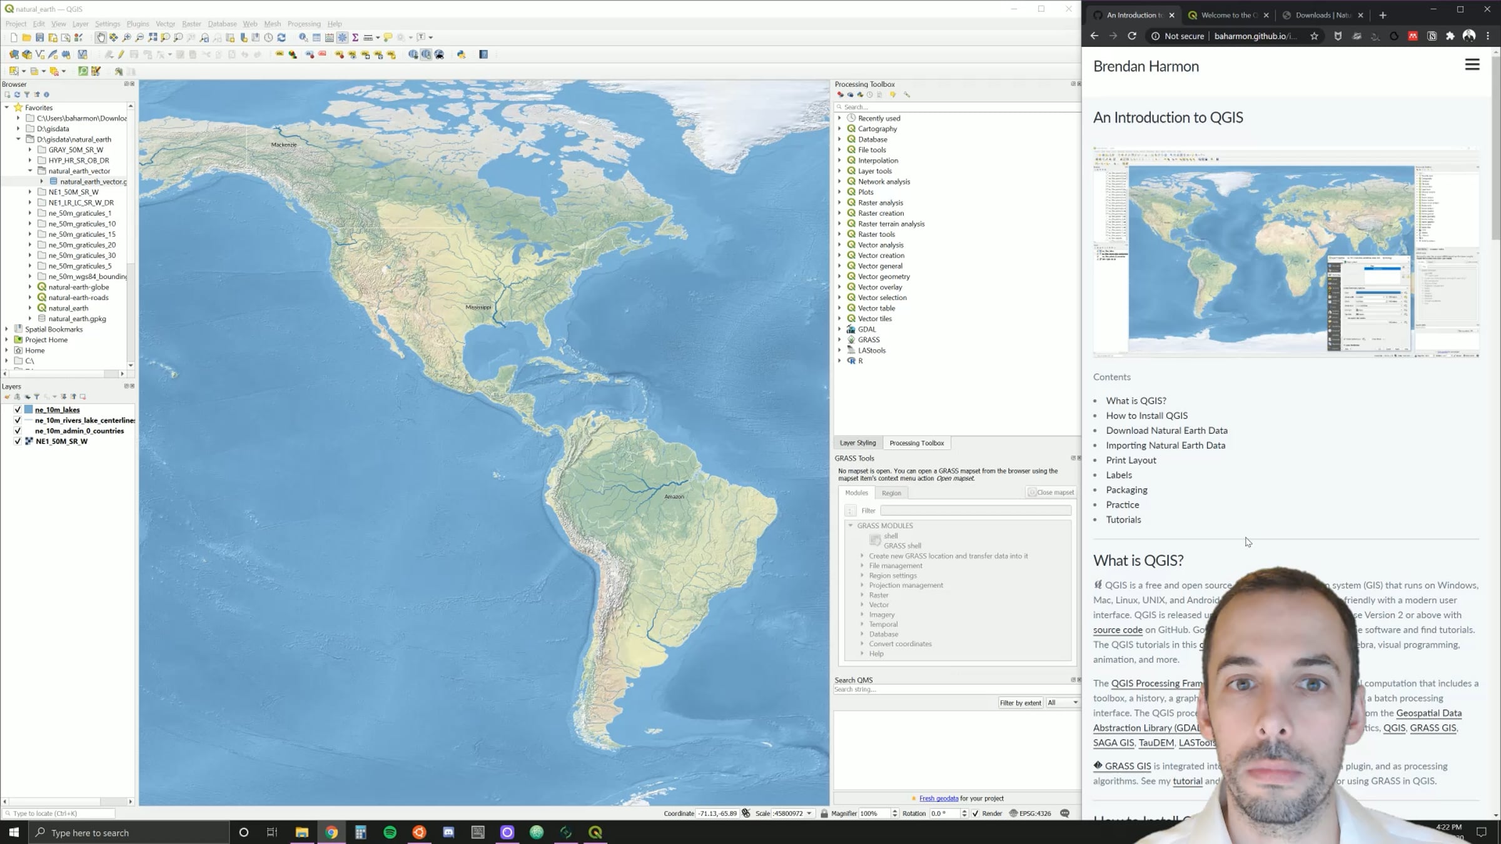The image size is (1501, 844).
Task: Select the Pan Map hand tool
Action: pyautogui.click(x=101, y=38)
